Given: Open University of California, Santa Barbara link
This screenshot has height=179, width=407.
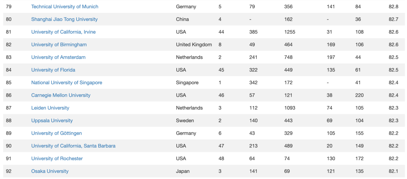Looking at the screenshot, I should 73,146.
